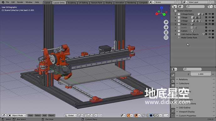Click the red X axis on navigation gizmo
The width and height of the screenshot is (216, 121).
pos(157,14)
